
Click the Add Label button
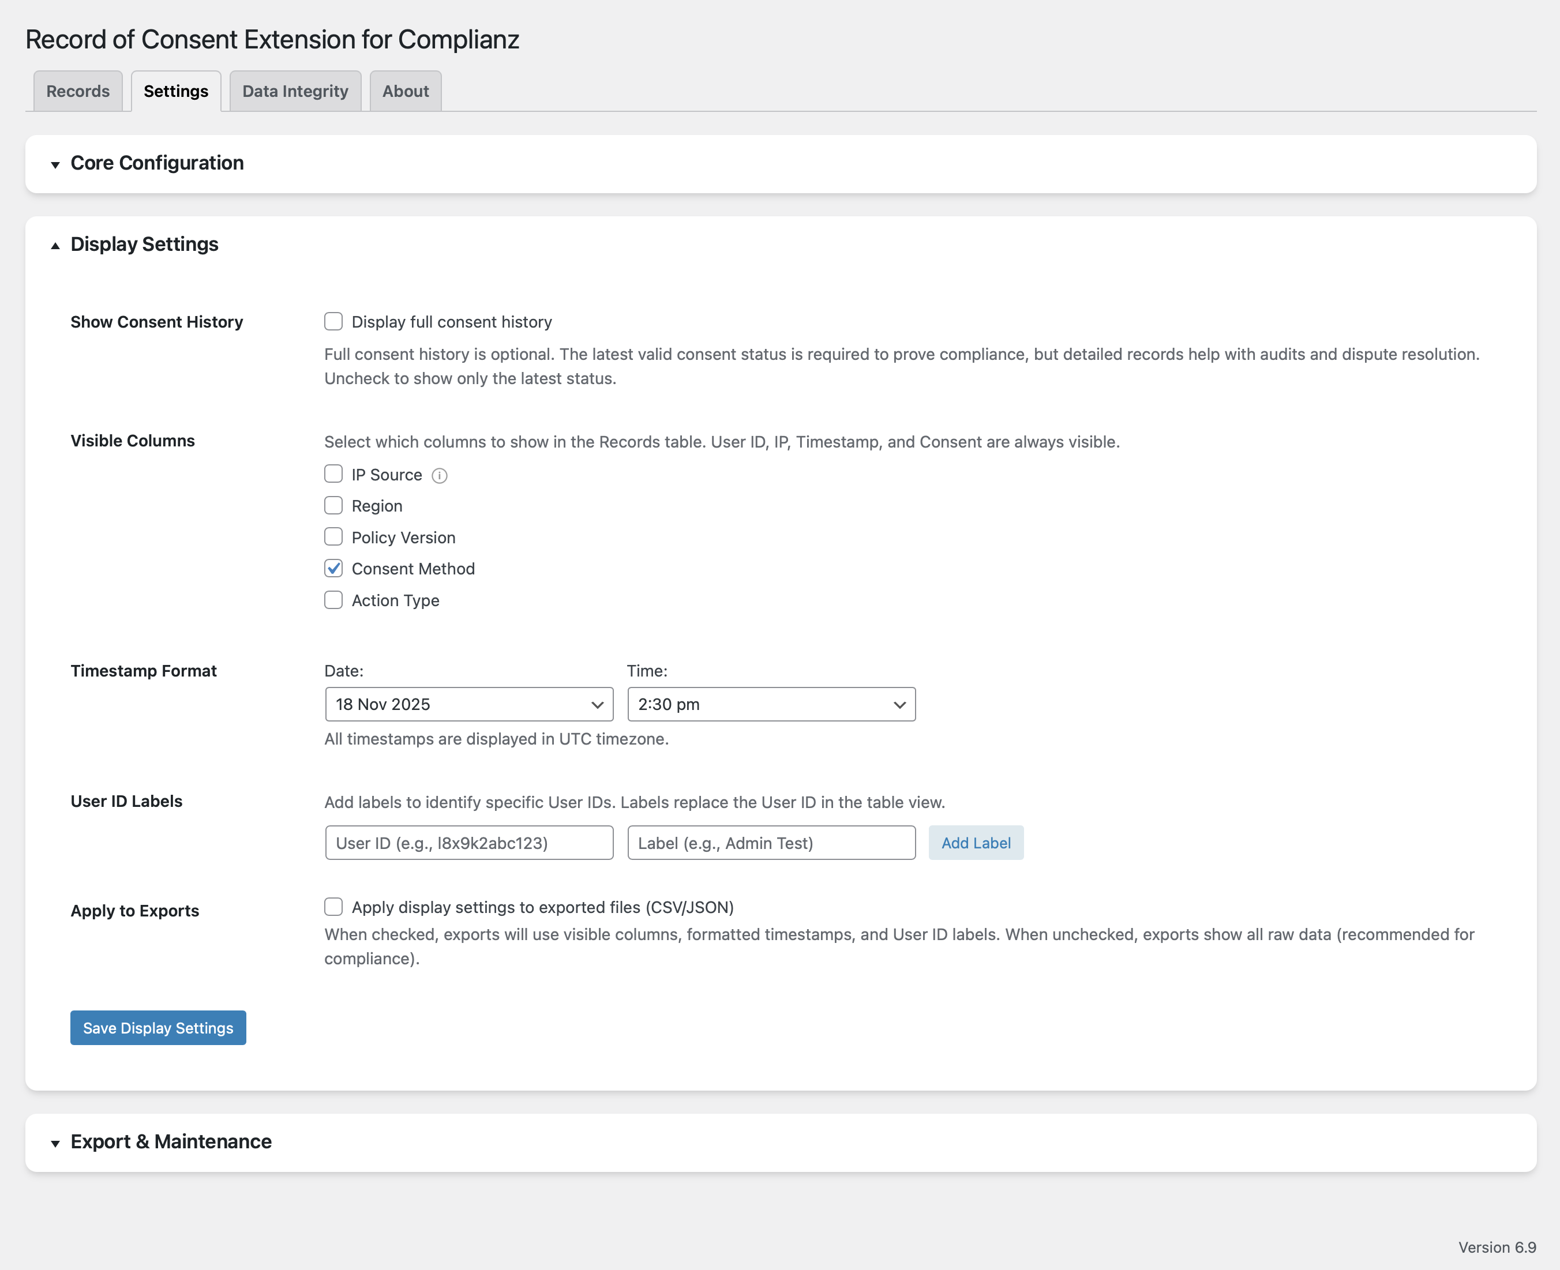(x=976, y=843)
